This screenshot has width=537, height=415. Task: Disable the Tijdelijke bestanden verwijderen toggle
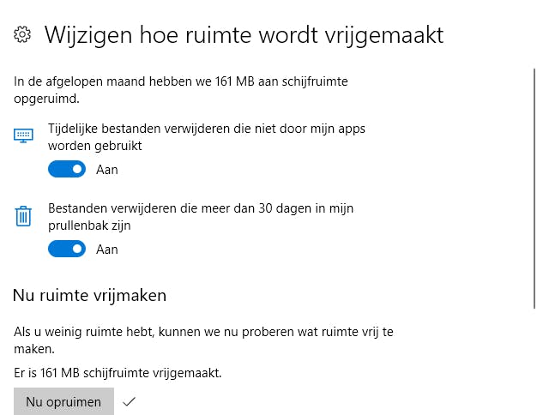[67, 170]
